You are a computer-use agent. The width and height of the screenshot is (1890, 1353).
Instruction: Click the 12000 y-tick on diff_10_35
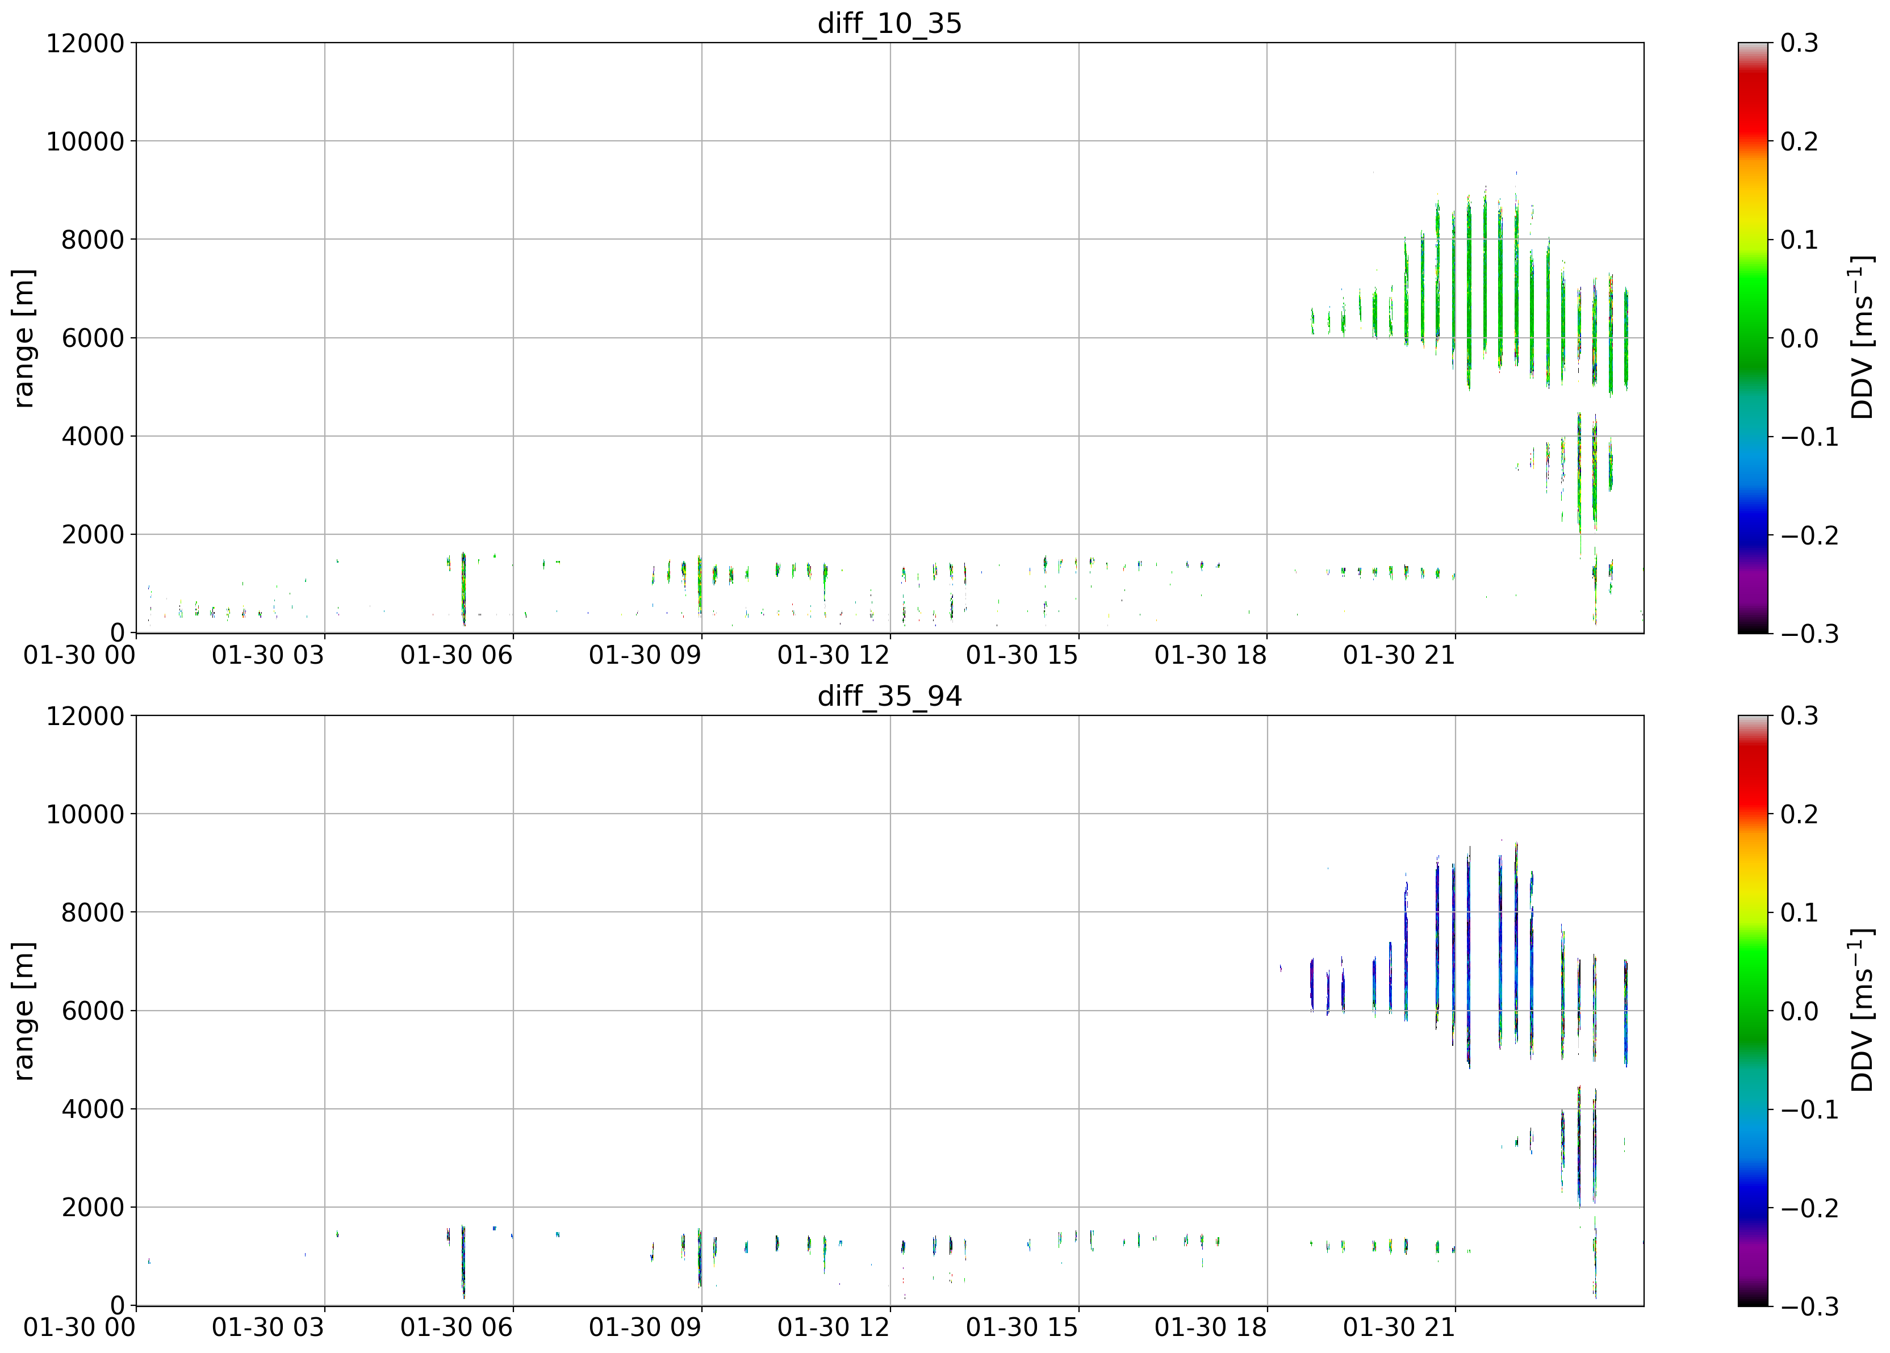click(85, 43)
